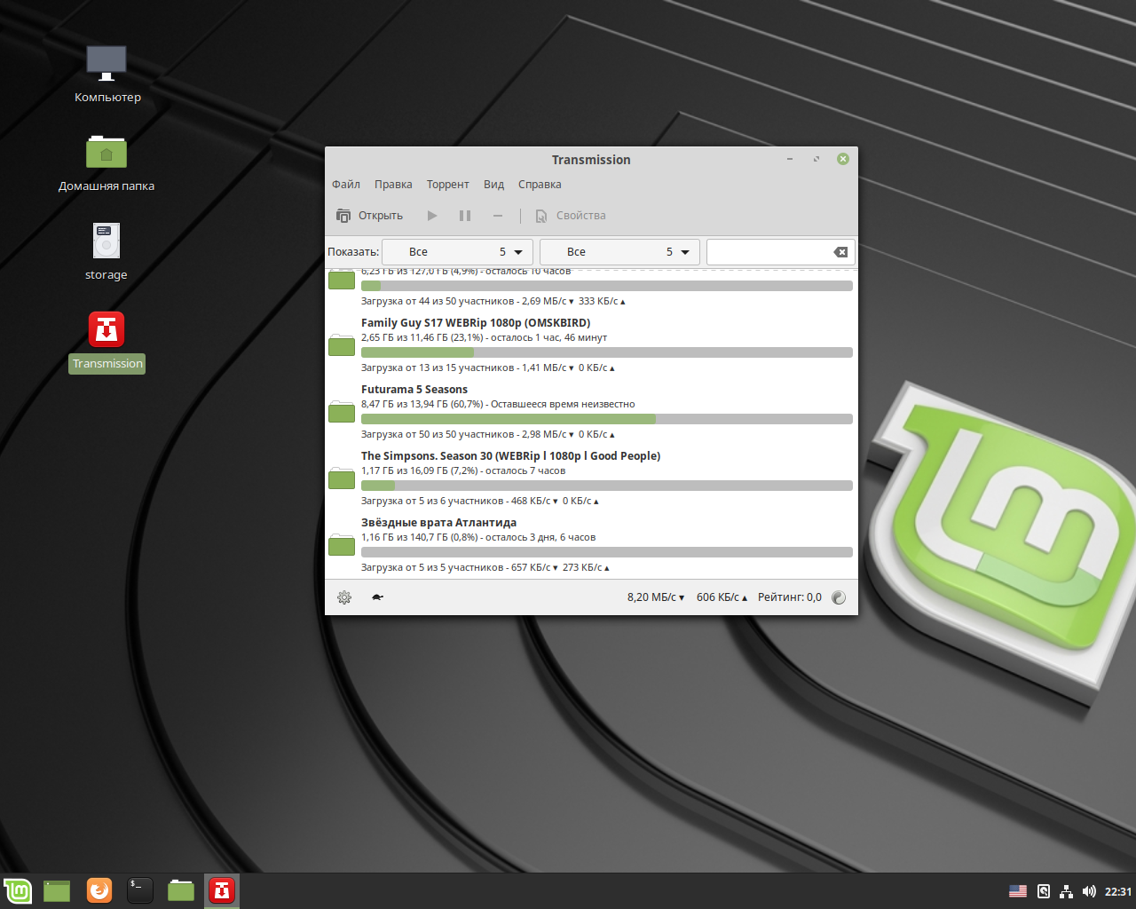Screen dimensions: 1136x909
Task: Click The Simpsons torrent folder icon
Action: pyautogui.click(x=342, y=478)
